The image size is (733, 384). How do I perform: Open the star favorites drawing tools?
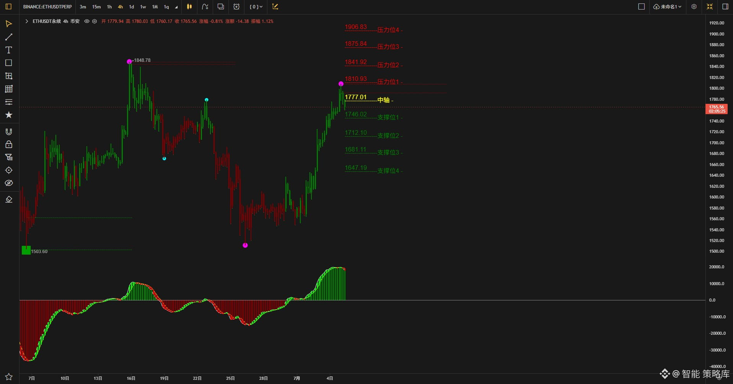point(9,115)
